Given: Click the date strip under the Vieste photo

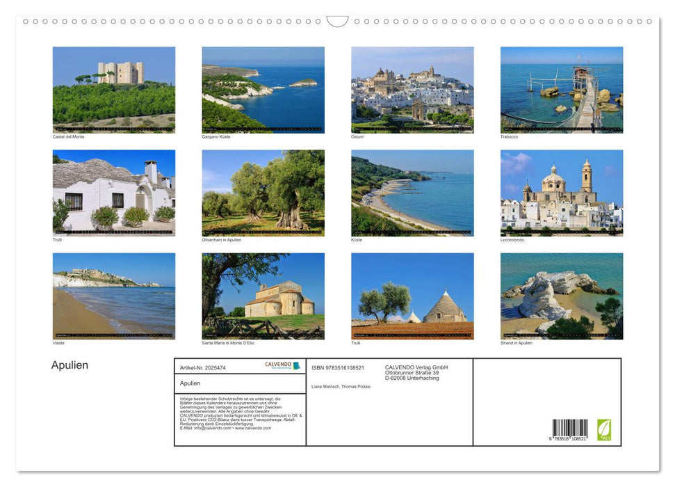Looking at the screenshot, I should [114, 334].
